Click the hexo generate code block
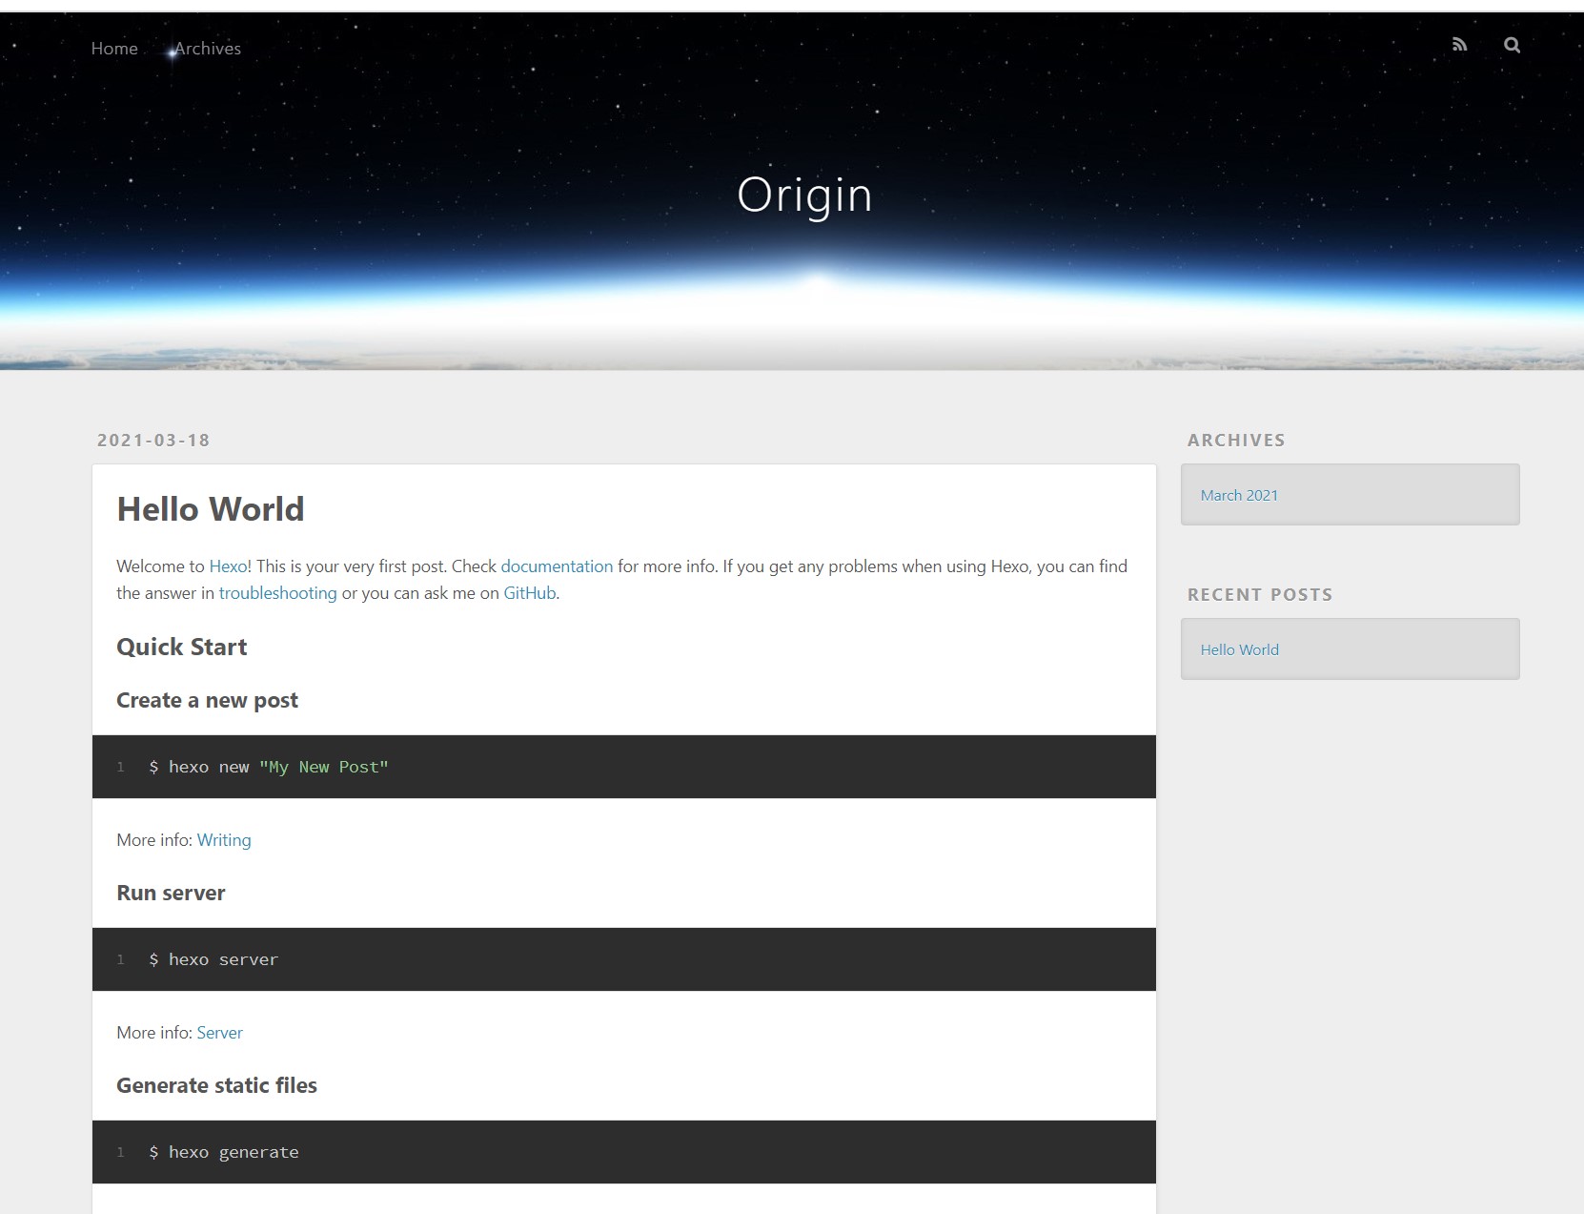The image size is (1584, 1214). (234, 1153)
